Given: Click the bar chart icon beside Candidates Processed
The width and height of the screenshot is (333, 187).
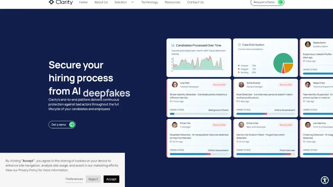Looking at the screenshot, I should (173, 45).
